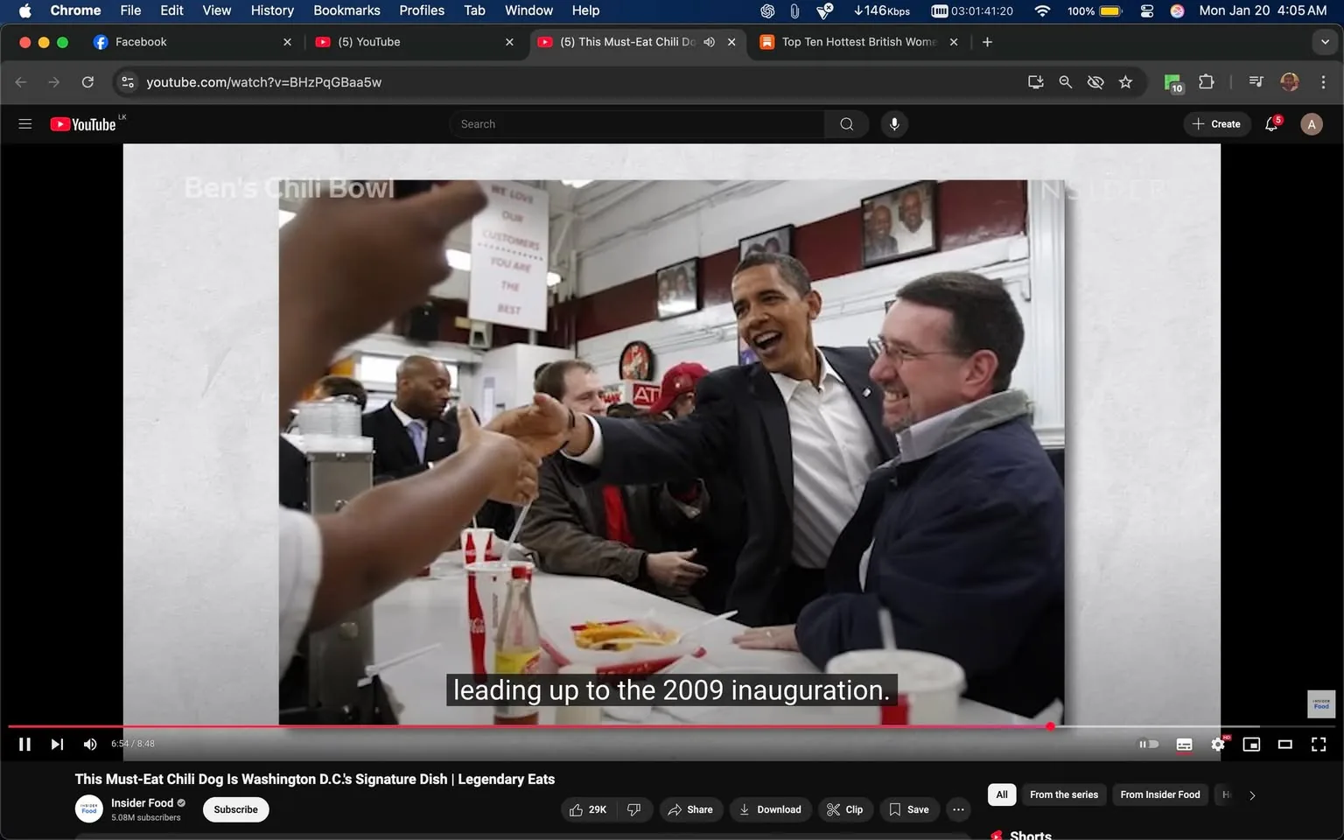Subscribe to Insider Food channel

[x=235, y=809]
